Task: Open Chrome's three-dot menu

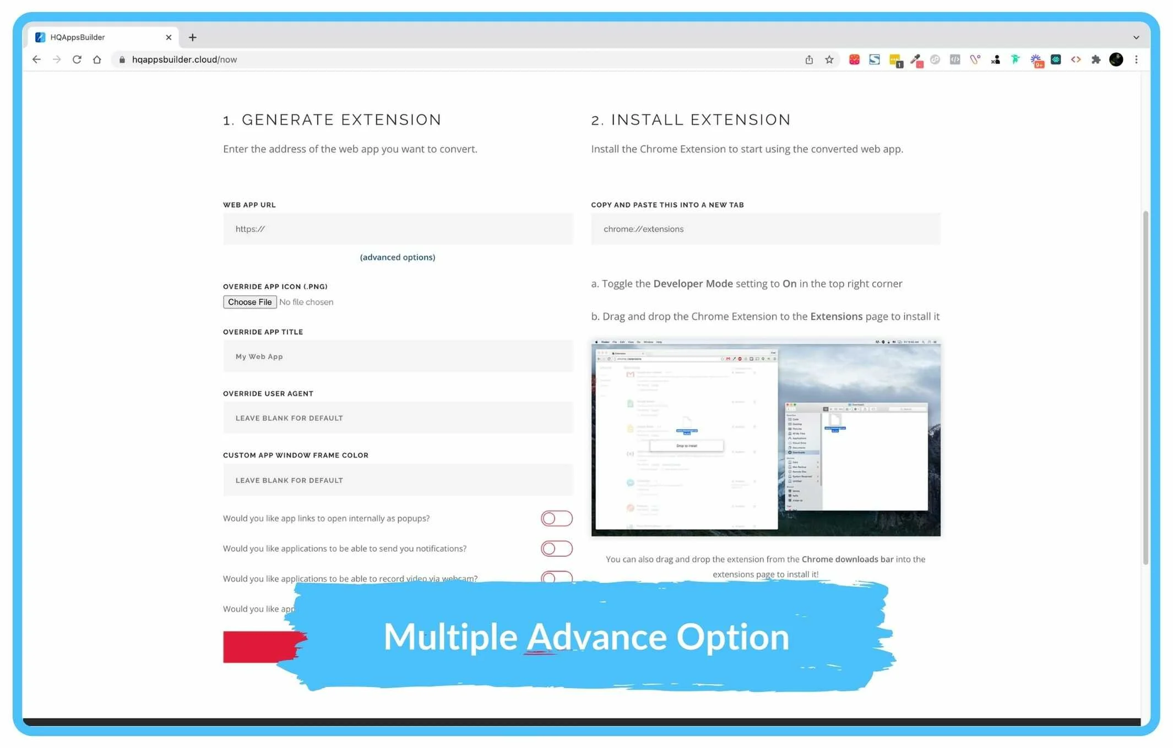Action: [x=1136, y=59]
